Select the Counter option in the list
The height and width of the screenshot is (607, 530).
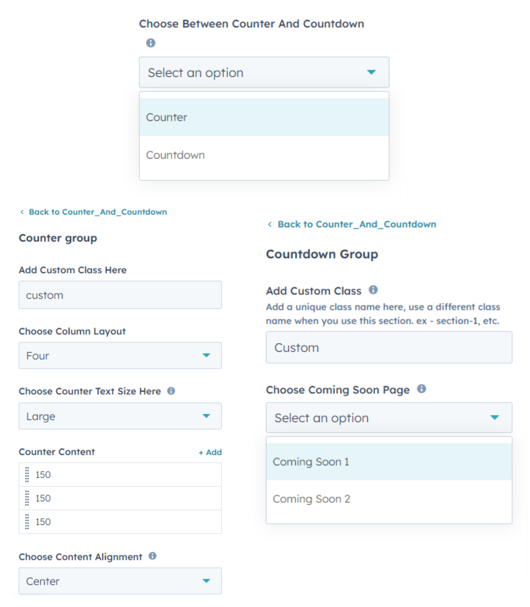264,117
